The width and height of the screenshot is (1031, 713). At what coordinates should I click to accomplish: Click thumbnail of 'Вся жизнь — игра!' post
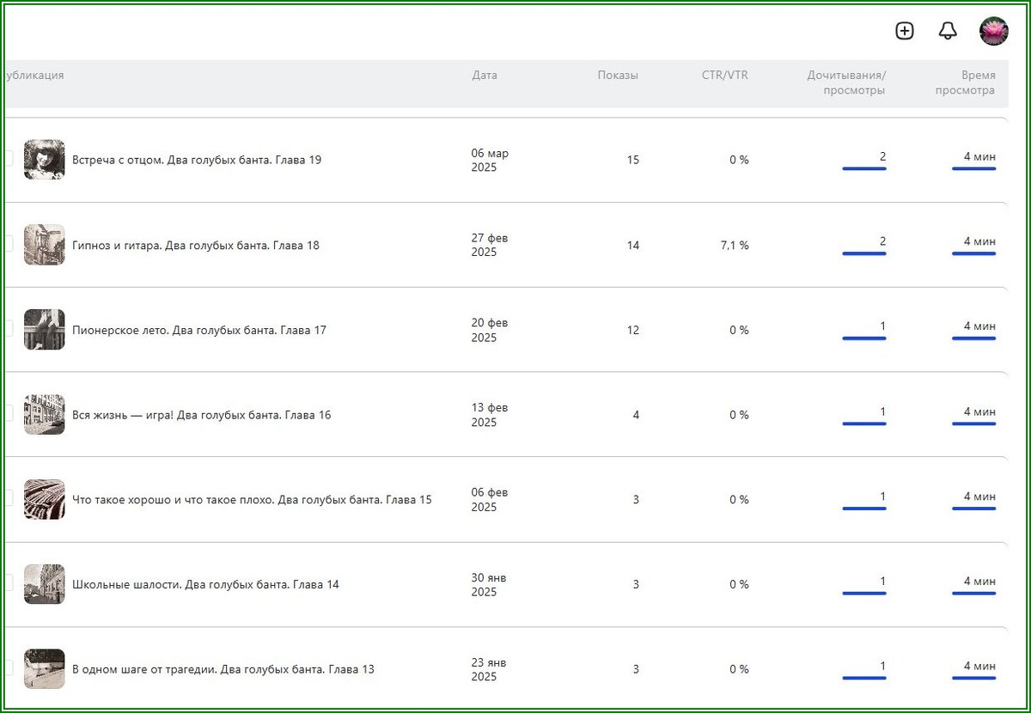44,415
